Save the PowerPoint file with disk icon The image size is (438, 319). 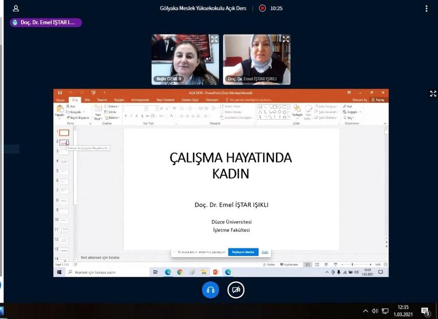(60, 93)
